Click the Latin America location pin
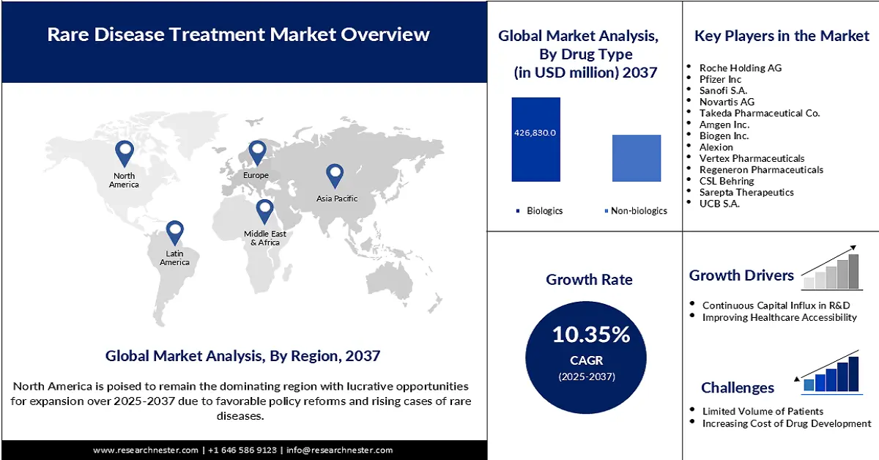The image size is (879, 460). 174,231
